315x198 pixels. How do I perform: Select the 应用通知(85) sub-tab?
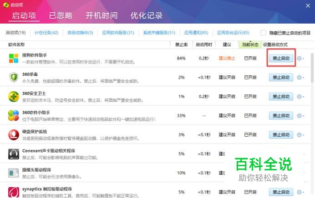click(196, 33)
